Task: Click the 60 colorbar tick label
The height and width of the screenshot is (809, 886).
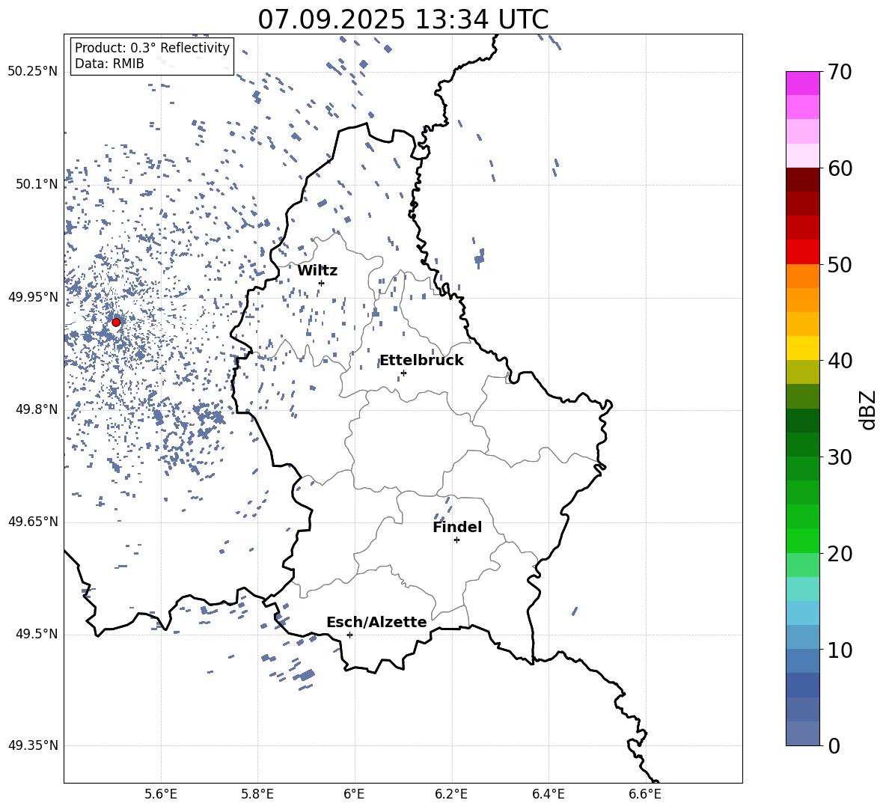Action: click(840, 168)
